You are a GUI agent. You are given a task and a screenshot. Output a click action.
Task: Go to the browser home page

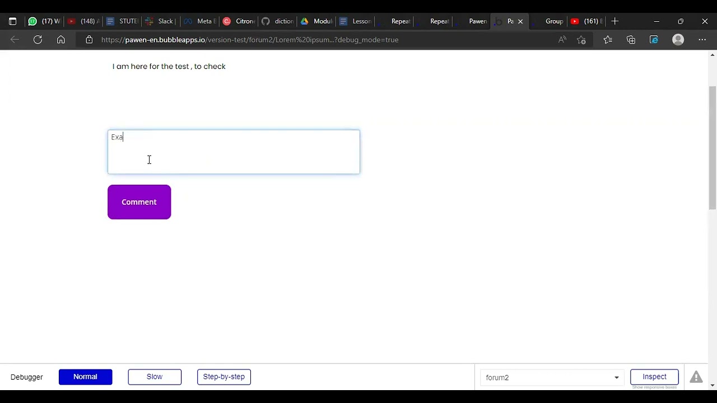(61, 40)
